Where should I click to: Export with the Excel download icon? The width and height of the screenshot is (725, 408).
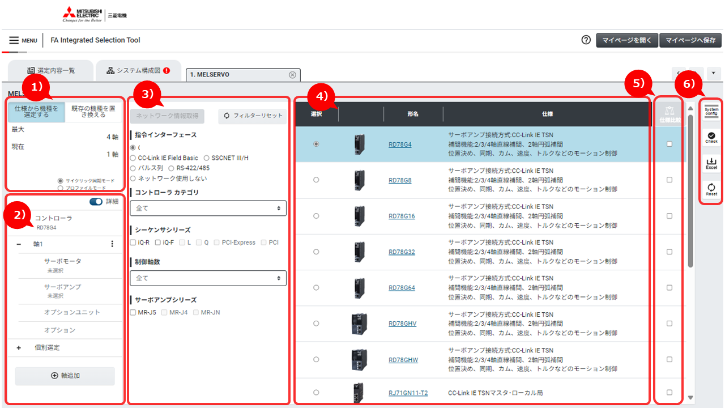click(x=711, y=164)
